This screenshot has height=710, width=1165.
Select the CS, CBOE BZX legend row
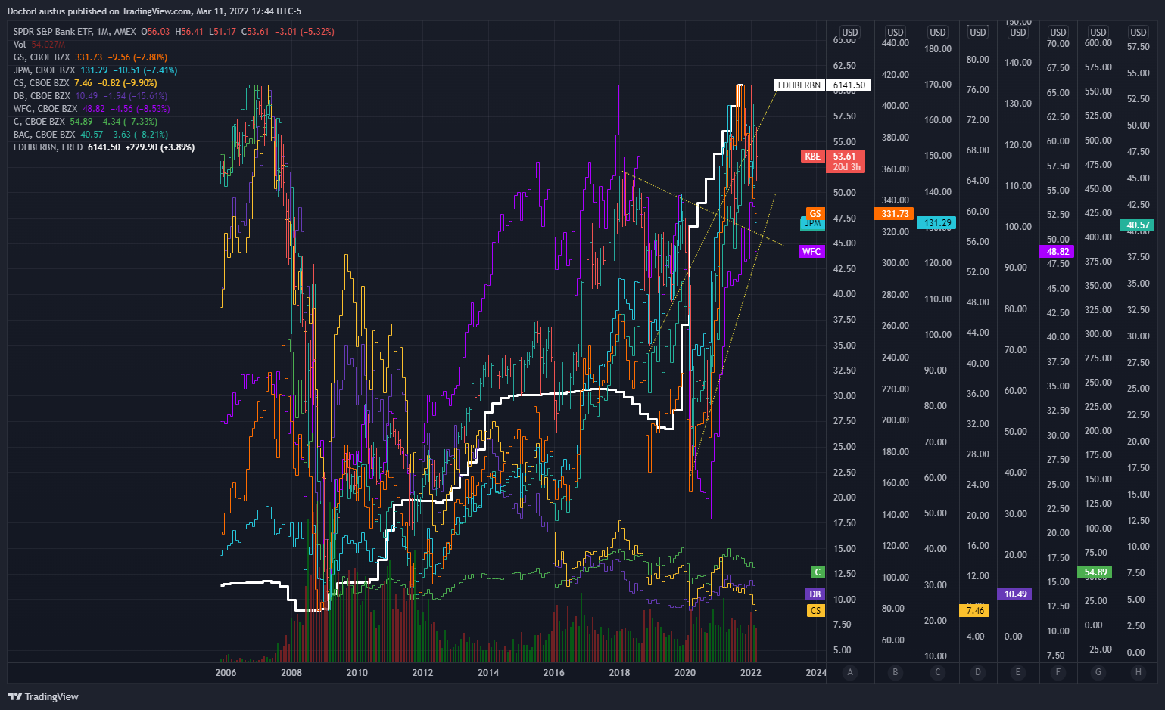pyautogui.click(x=86, y=83)
